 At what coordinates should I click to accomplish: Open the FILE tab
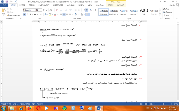pyautogui.click(x=4, y=5)
